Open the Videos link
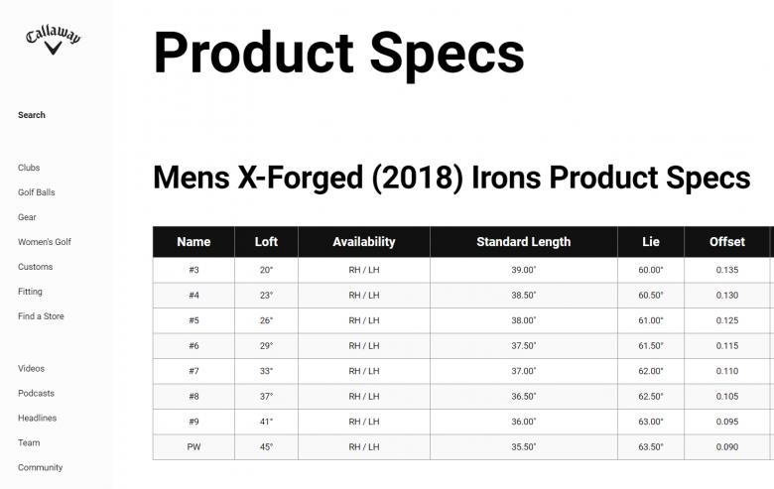The height and width of the screenshot is (489, 774). [x=31, y=369]
